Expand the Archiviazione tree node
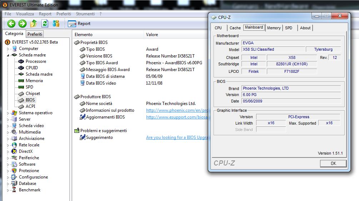Viewport: 359px width, 201px height. [8, 139]
